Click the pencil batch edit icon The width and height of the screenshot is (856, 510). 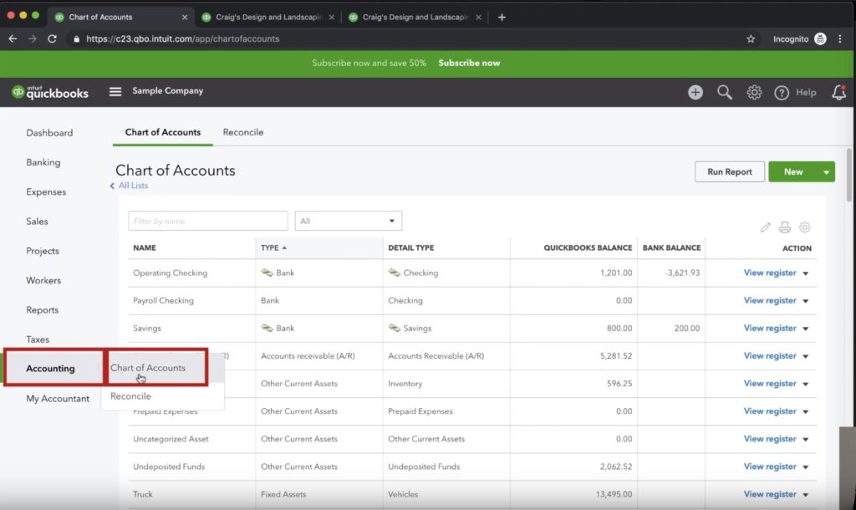(x=766, y=227)
